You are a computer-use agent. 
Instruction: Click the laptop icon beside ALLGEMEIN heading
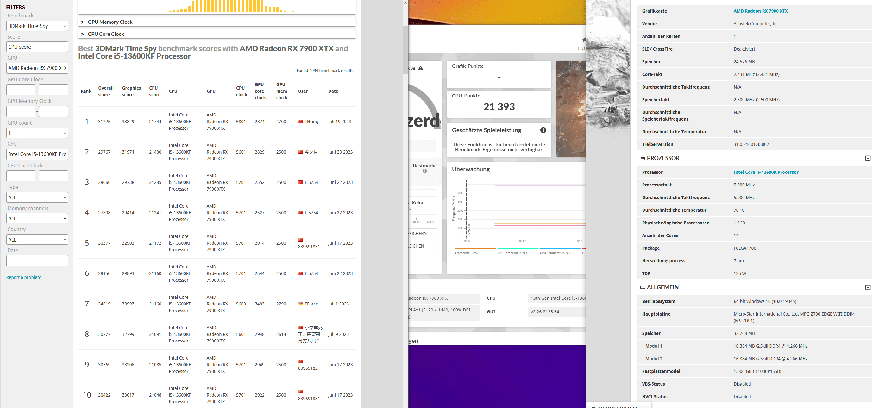(x=642, y=287)
